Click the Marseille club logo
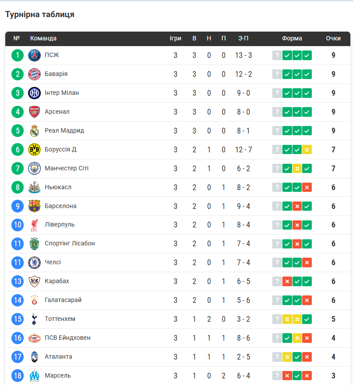The width and height of the screenshot is (353, 385). 34,376
